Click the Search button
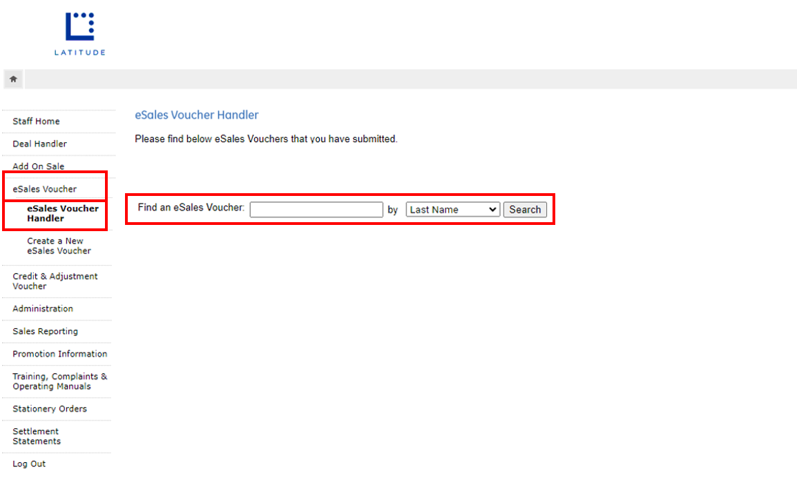The width and height of the screenshot is (797, 494). tap(525, 210)
